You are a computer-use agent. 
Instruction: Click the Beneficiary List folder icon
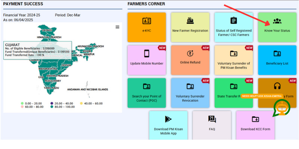pyautogui.click(x=277, y=54)
